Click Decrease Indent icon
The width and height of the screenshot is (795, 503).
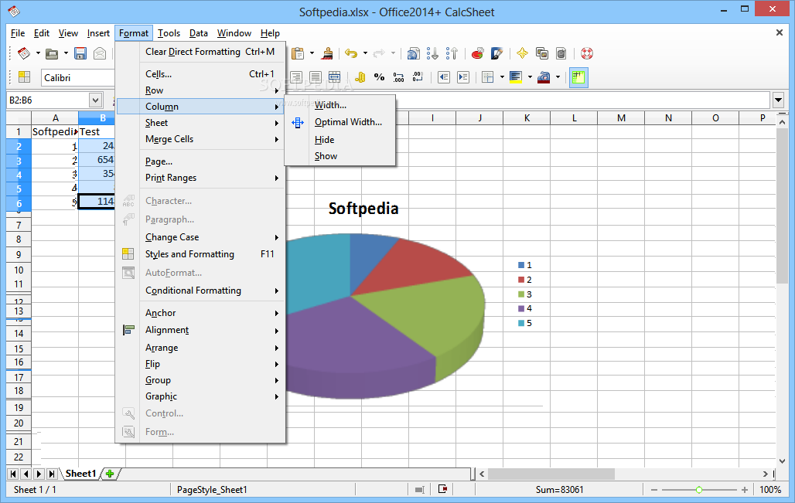(444, 77)
